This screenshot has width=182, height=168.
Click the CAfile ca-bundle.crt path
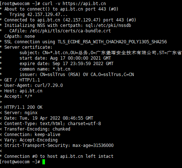[x=70, y=31]
